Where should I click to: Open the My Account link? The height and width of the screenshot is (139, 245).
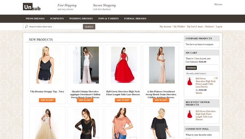click(x=165, y=27)
